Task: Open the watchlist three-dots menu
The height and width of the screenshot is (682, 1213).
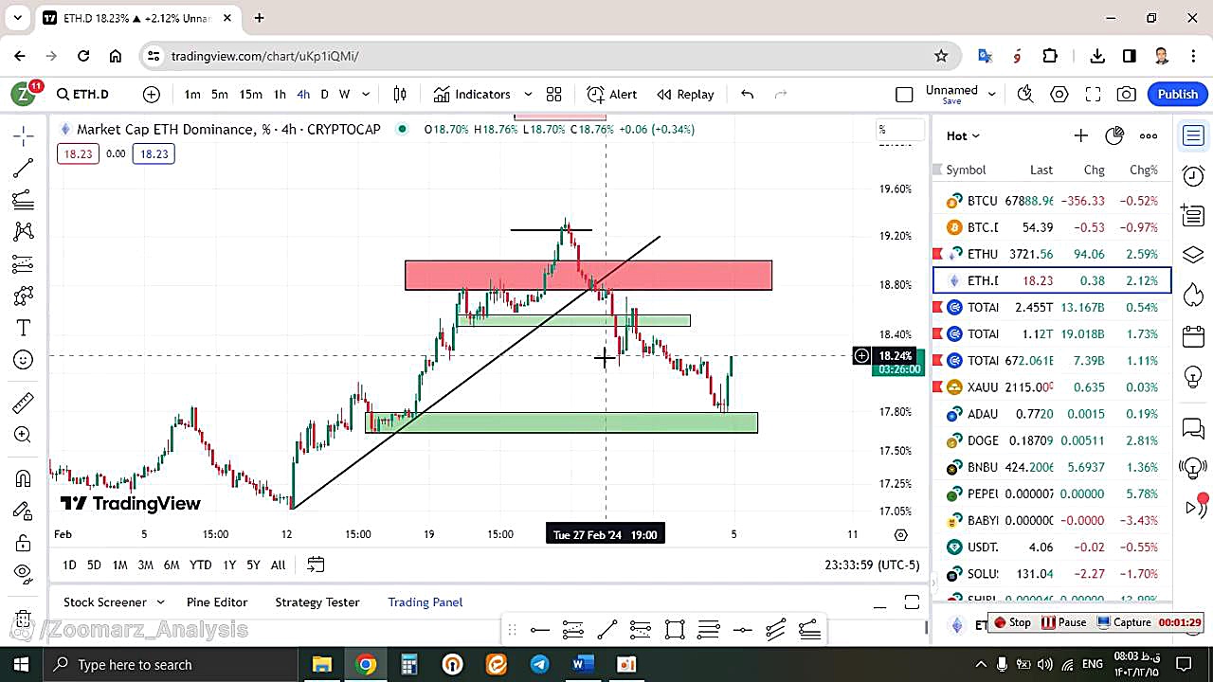Action: pyautogui.click(x=1149, y=135)
